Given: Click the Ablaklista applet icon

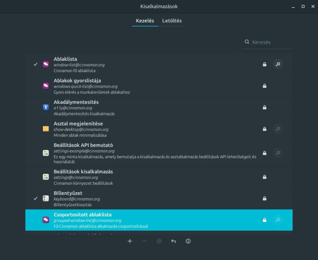Looking at the screenshot, I should [x=46, y=64].
